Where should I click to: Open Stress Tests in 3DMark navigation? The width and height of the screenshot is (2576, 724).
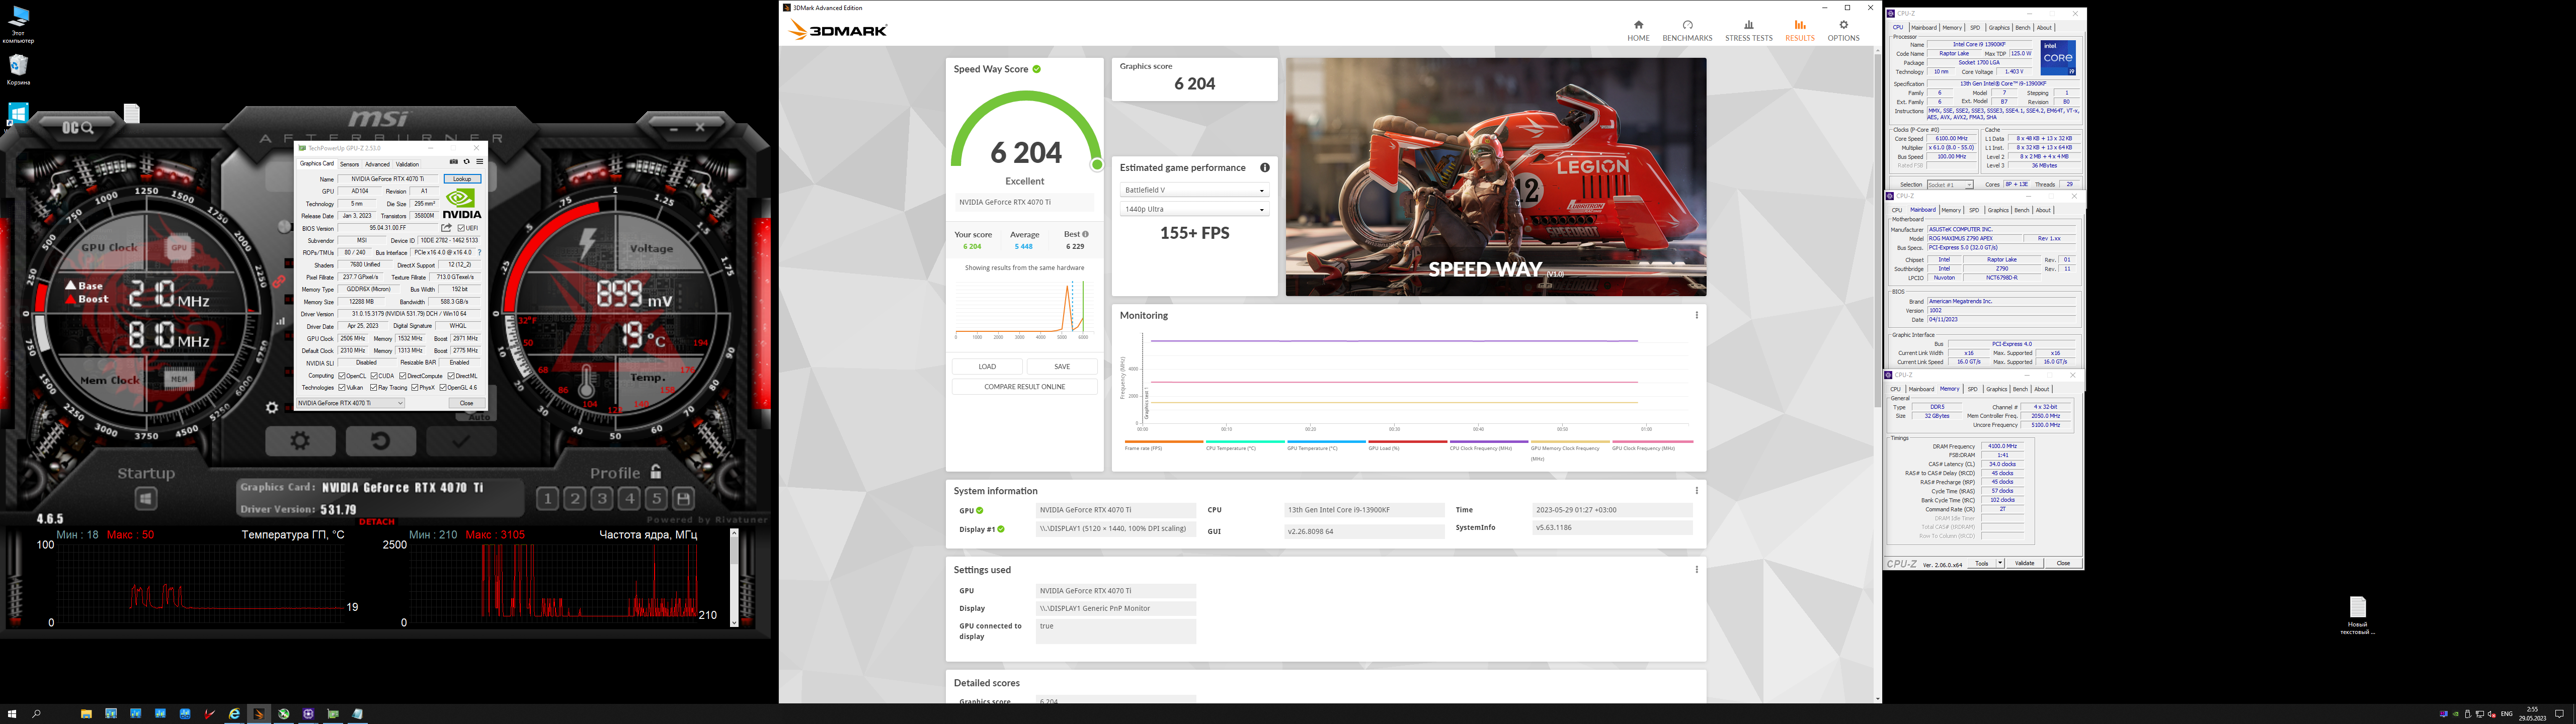tap(1748, 31)
